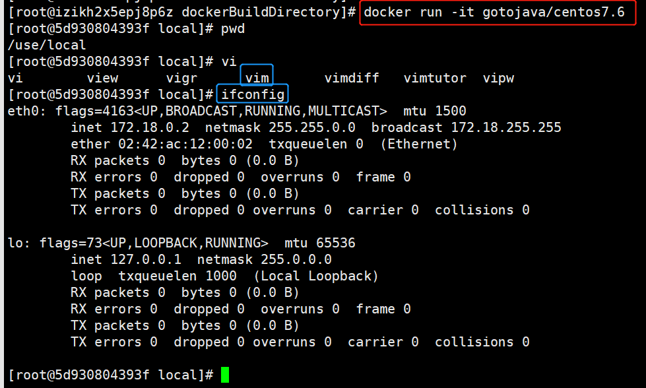The height and width of the screenshot is (388, 646).
Task: Click the "txqueuelen 1000" value
Action: 178,276
